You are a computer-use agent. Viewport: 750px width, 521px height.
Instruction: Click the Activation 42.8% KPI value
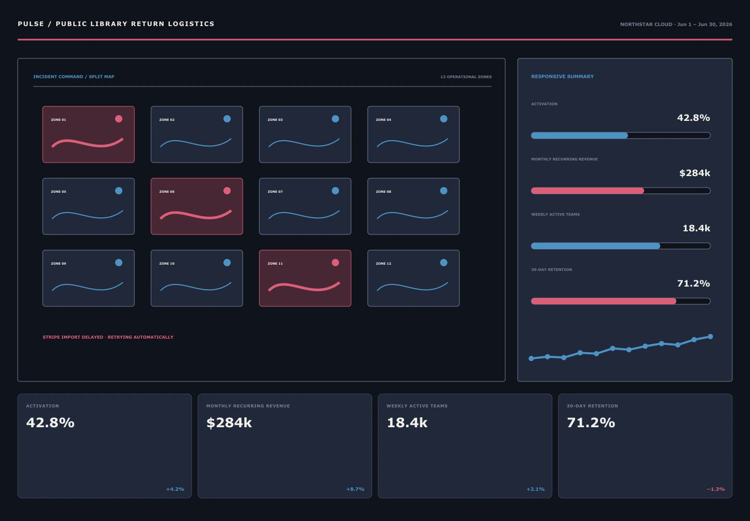[51, 423]
